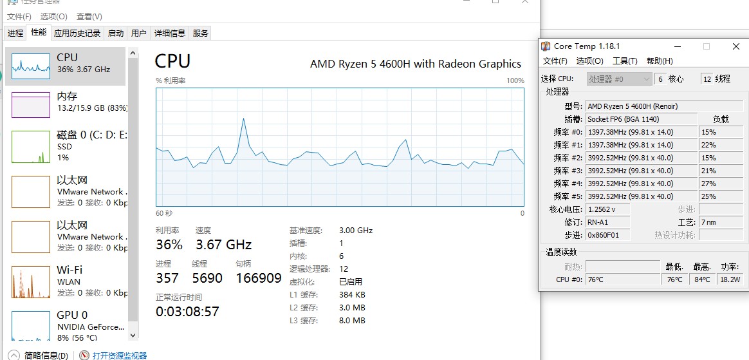
Task: Click the resource monitor icon beside 打开资源监视器
Action: pos(84,355)
